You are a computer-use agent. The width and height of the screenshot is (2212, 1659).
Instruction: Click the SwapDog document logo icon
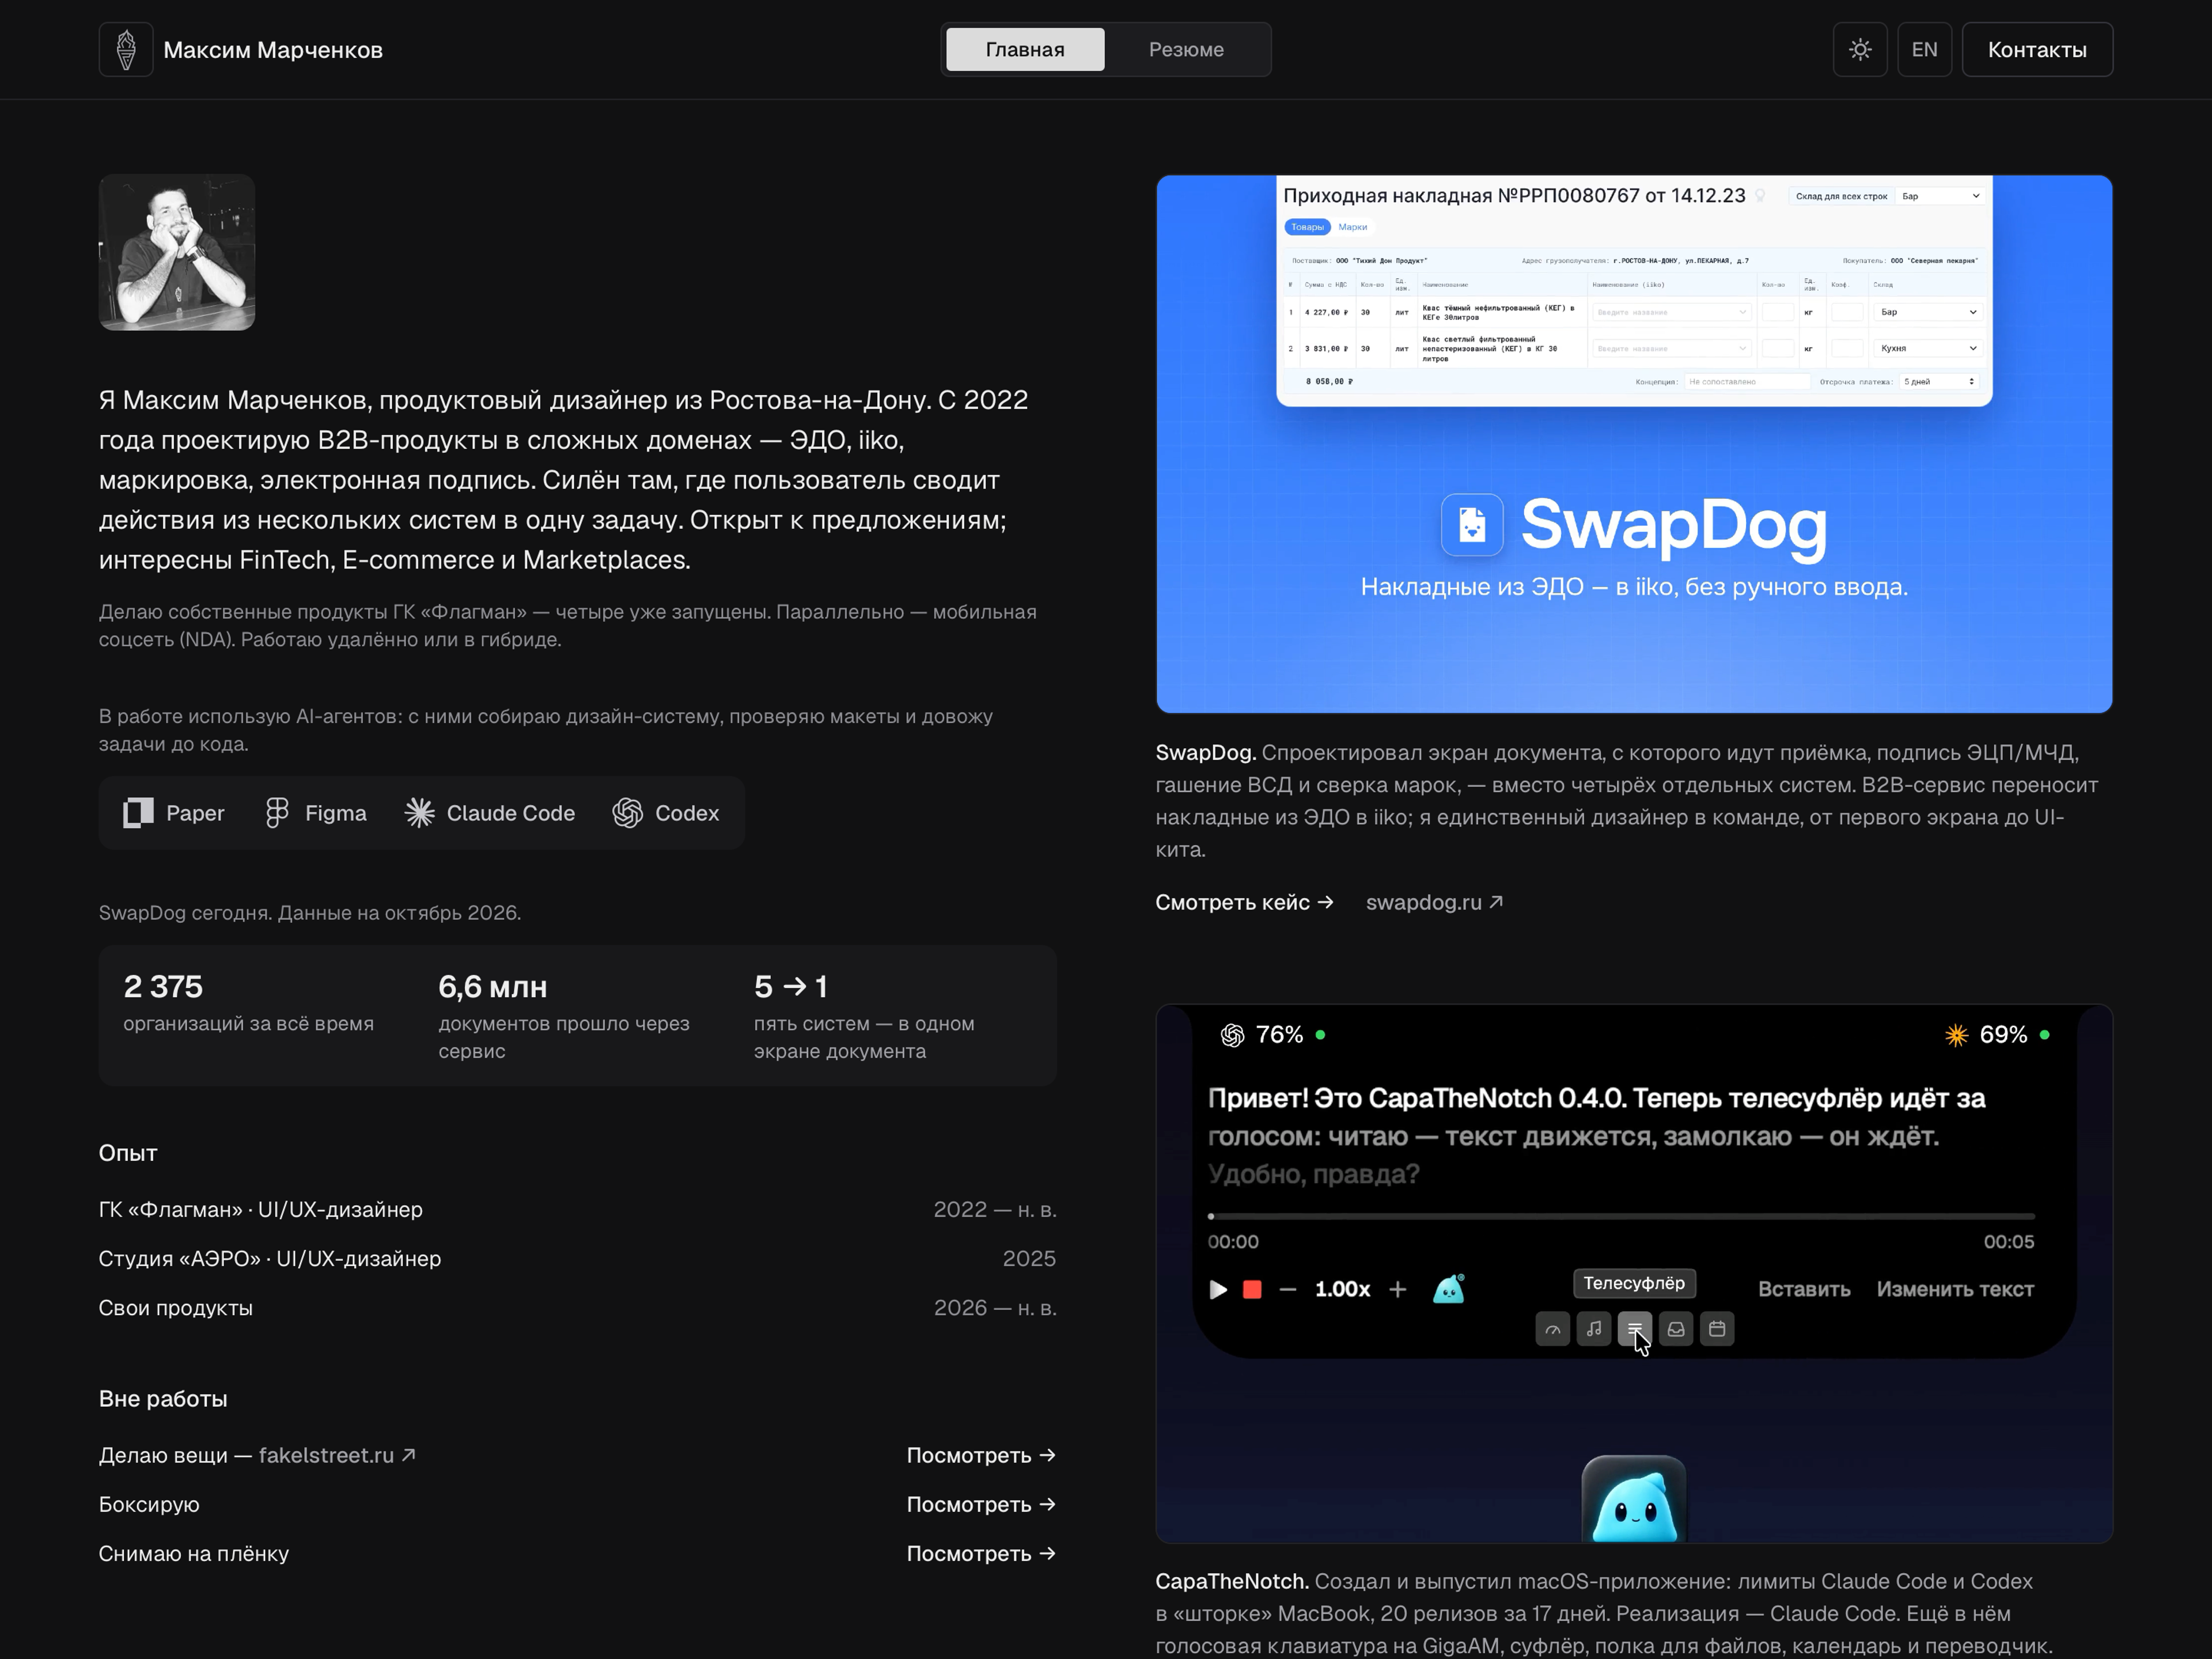coord(1471,524)
